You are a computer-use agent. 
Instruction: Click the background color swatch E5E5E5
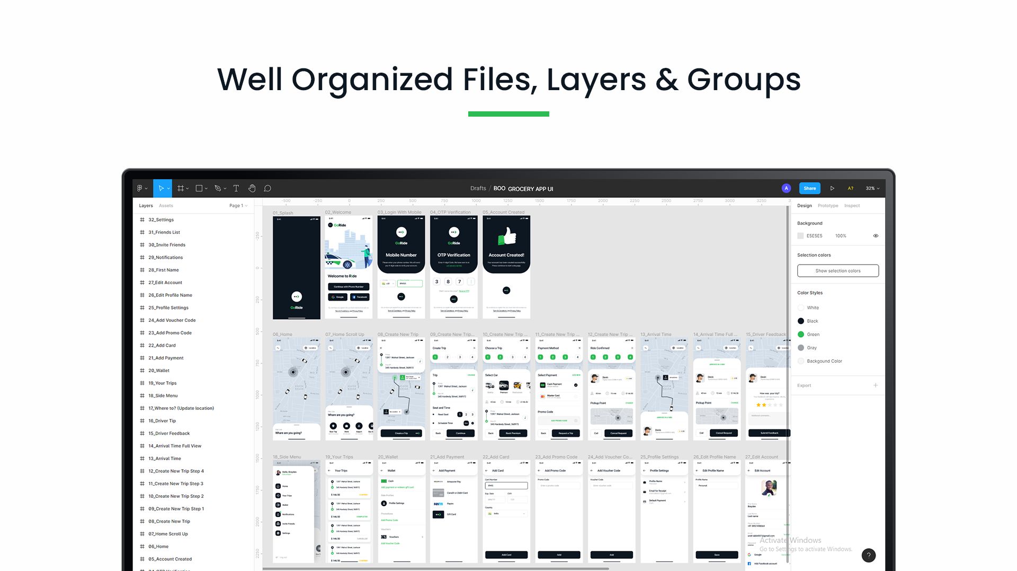(x=800, y=236)
